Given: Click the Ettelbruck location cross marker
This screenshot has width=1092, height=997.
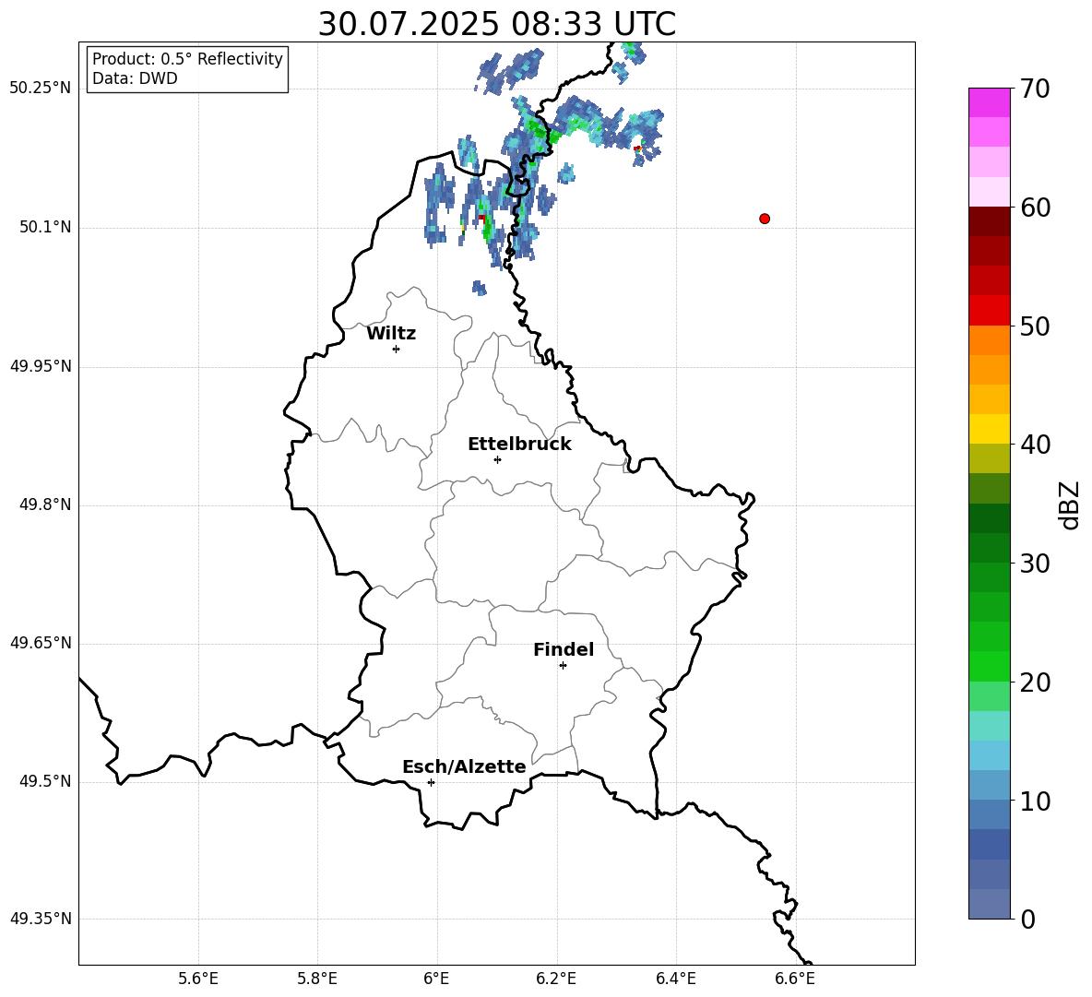Looking at the screenshot, I should coord(497,459).
